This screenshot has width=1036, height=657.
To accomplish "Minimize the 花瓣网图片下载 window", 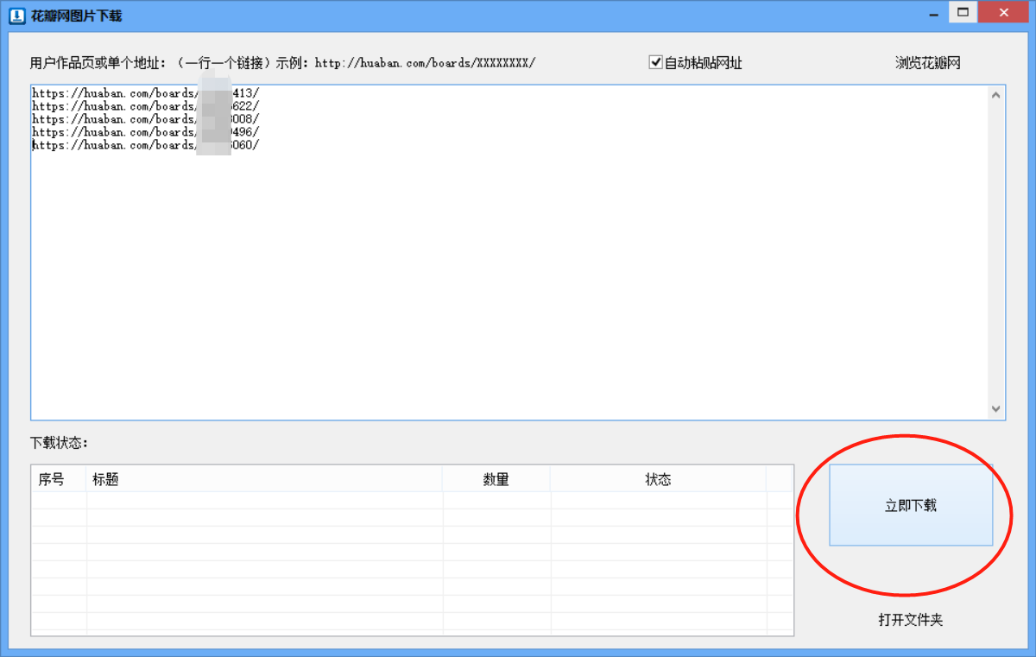I will click(934, 13).
